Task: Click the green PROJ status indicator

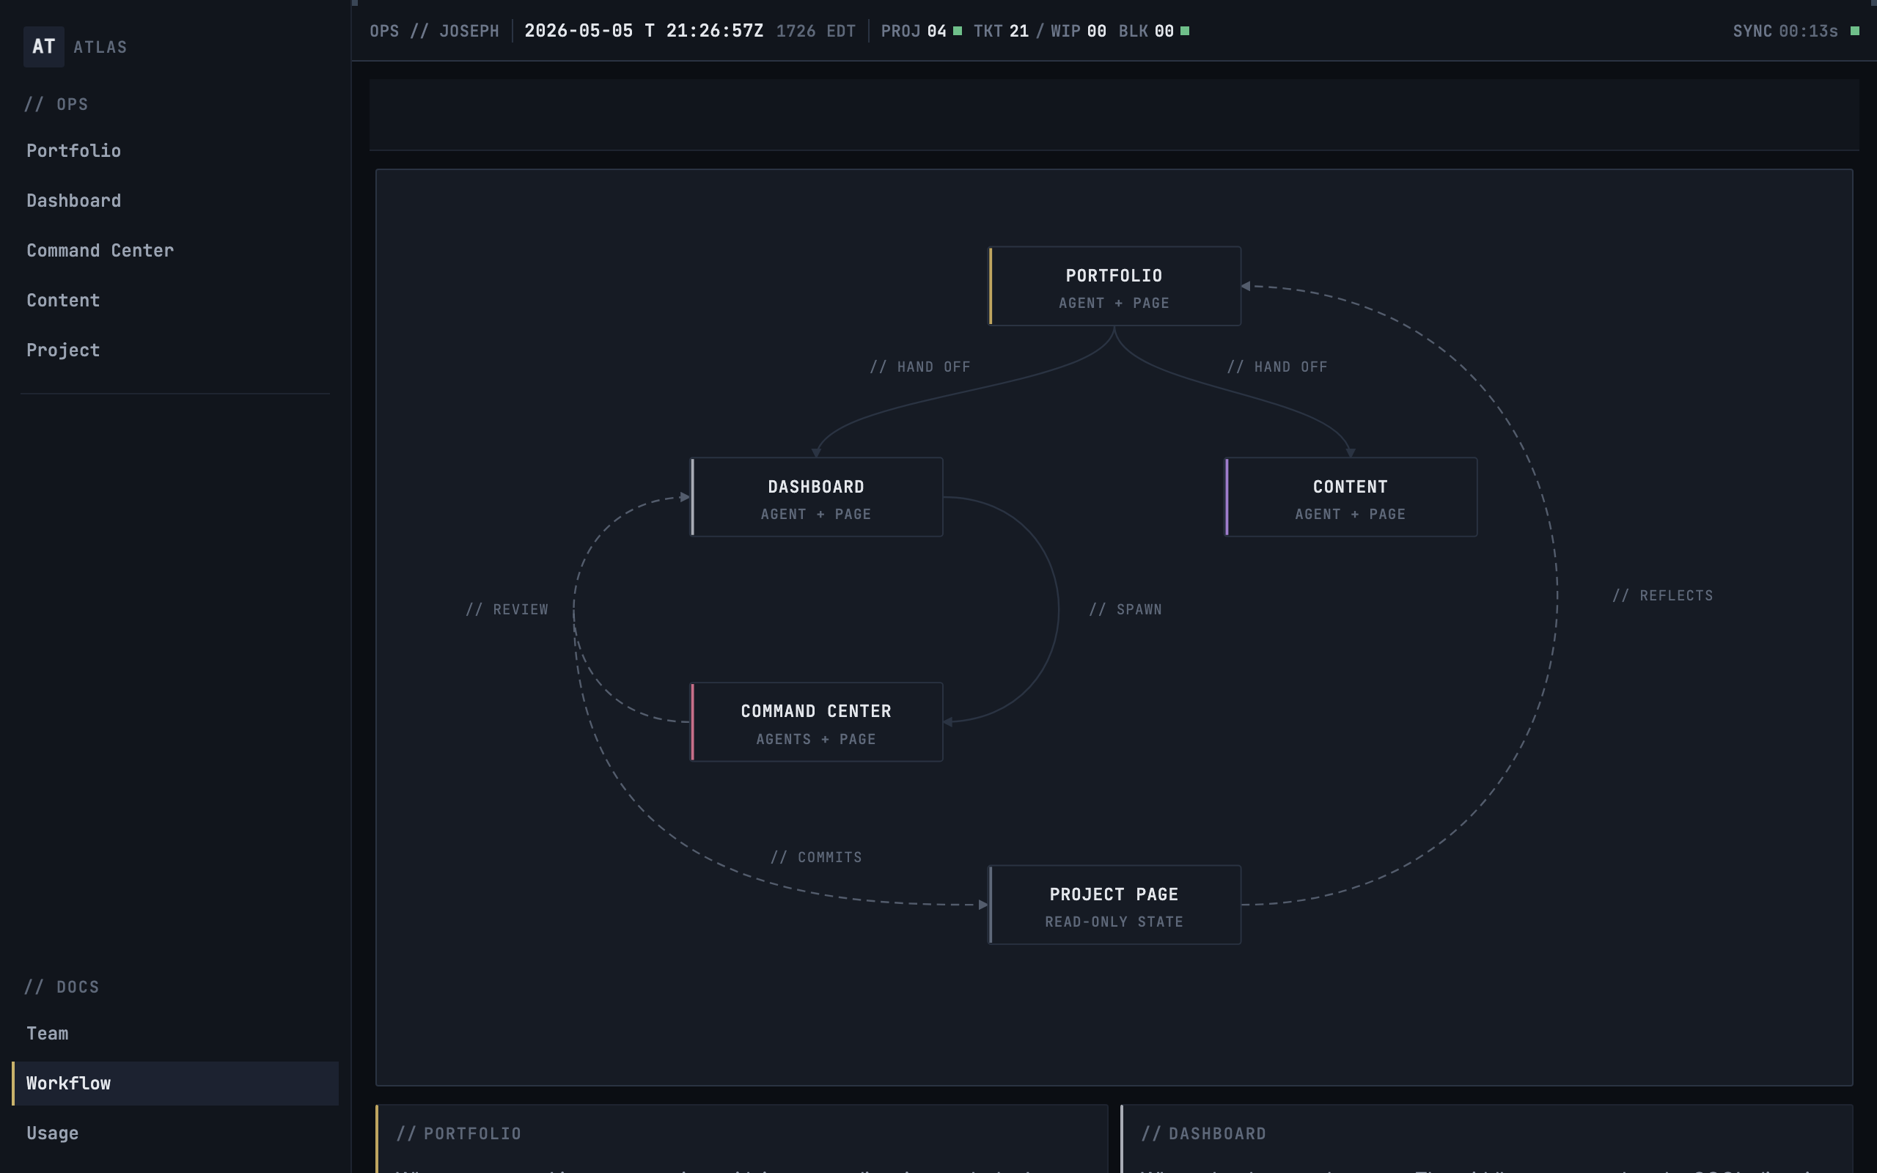Action: (x=957, y=31)
